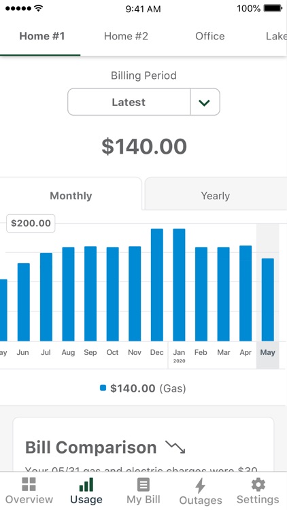The image size is (287, 510).
Task: Open the Overview grid icon
Action: coord(29,484)
